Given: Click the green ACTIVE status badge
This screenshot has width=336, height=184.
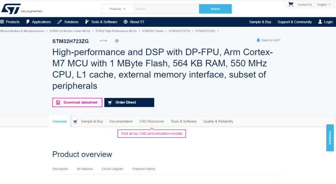Looking at the screenshot, I should coord(103,41).
